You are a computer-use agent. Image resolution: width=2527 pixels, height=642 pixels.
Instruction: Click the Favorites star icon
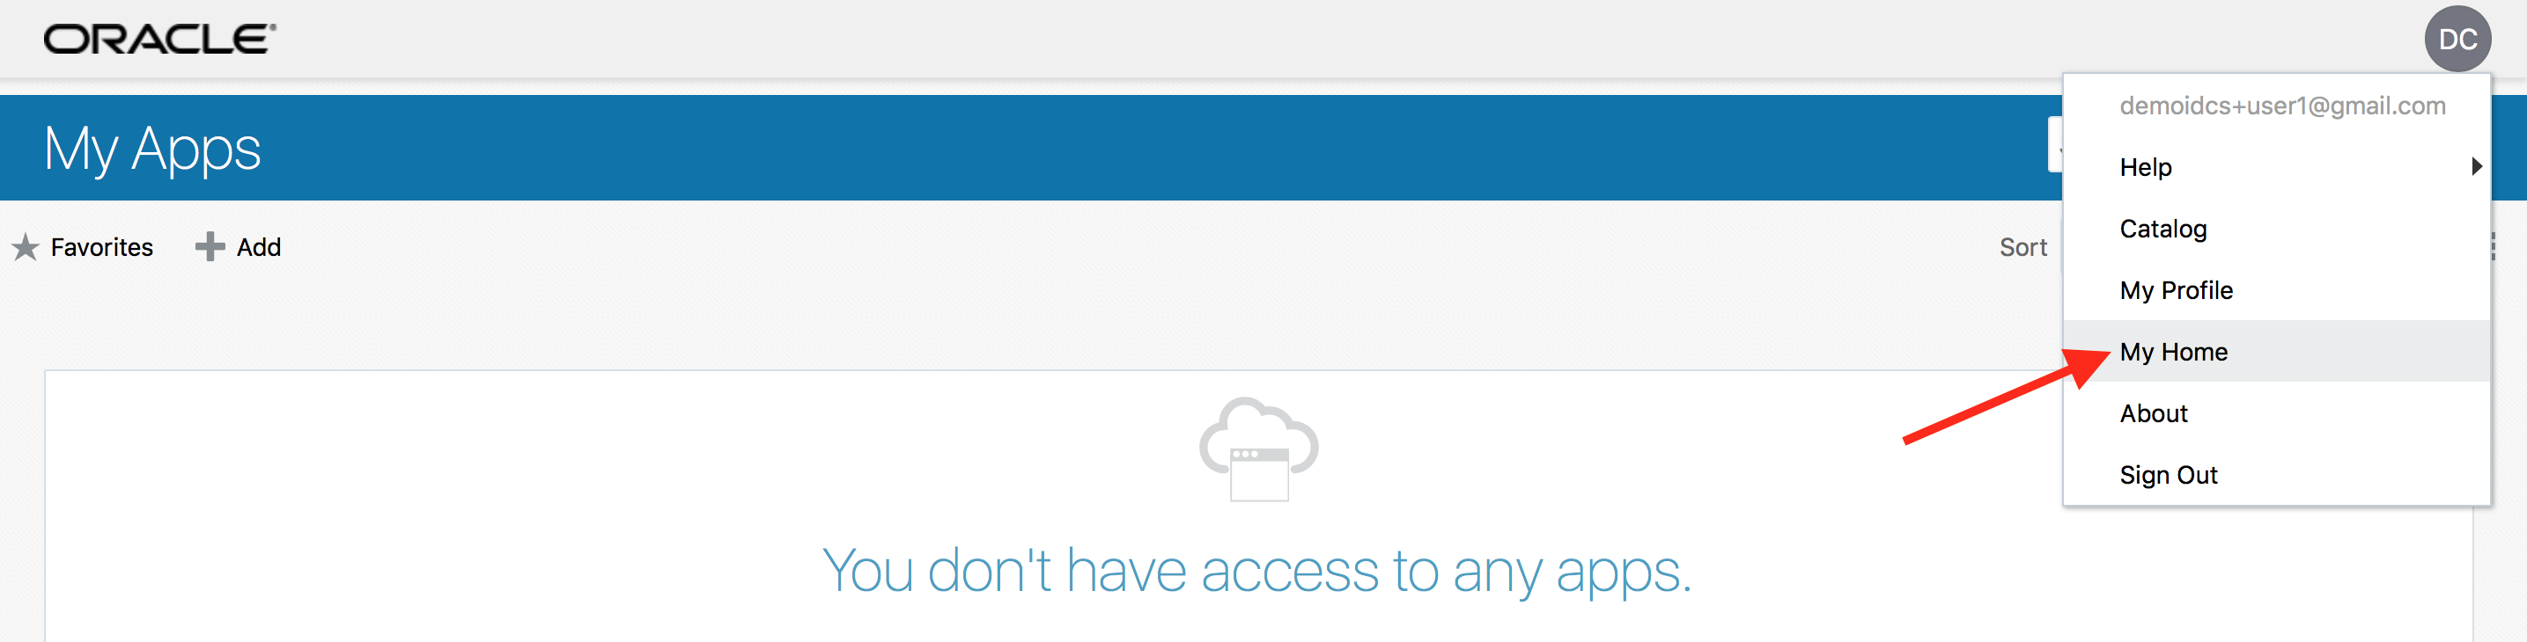point(26,247)
